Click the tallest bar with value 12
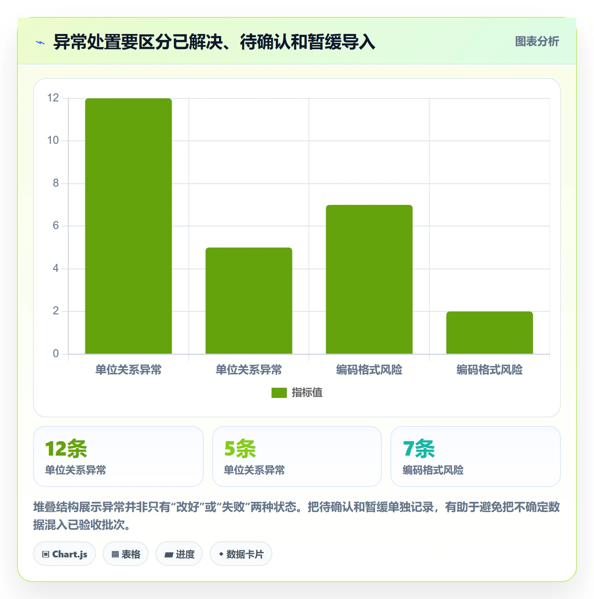 pyautogui.click(x=129, y=226)
